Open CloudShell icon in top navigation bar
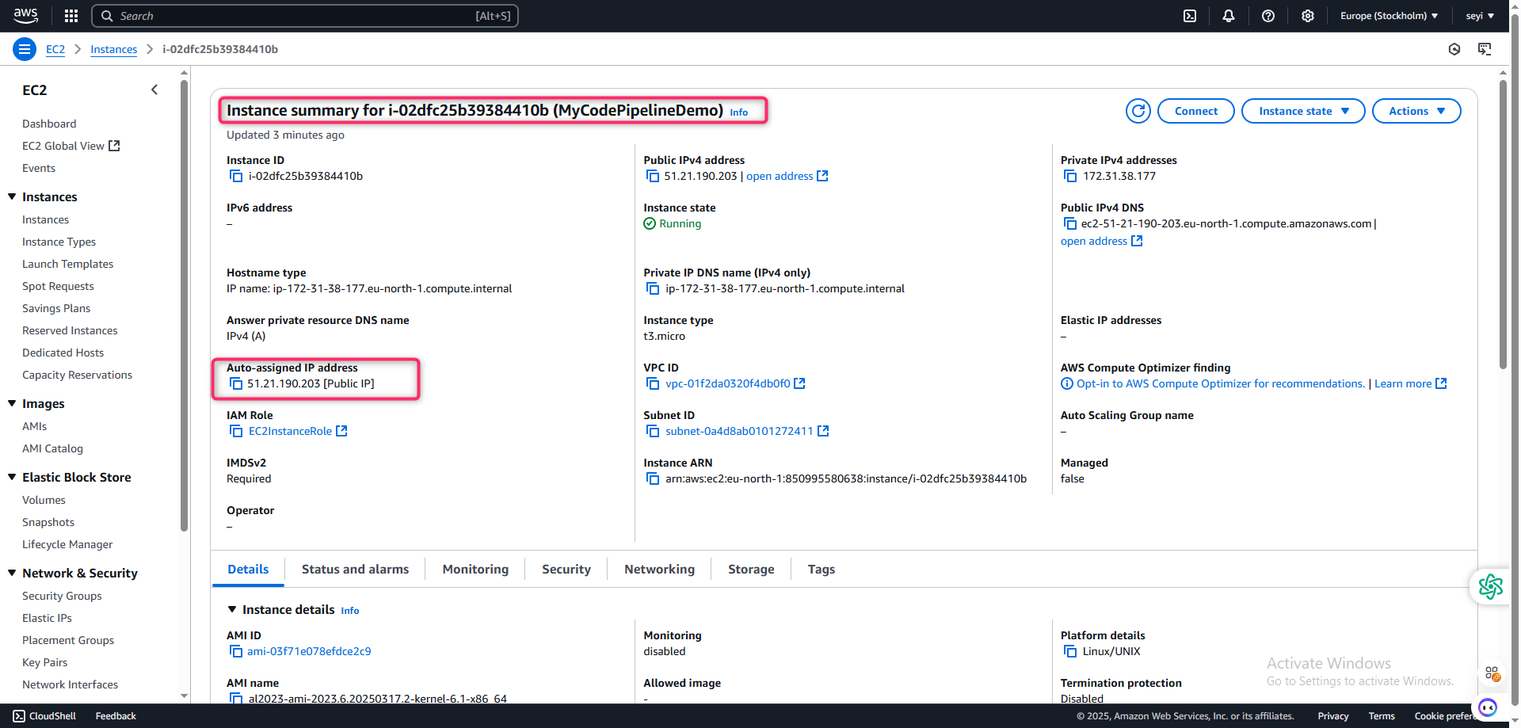1521x728 pixels. pos(1190,16)
